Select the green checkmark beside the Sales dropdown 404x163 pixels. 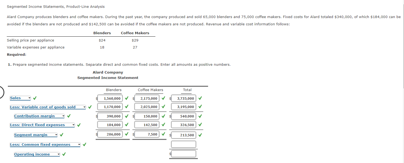tap(35, 98)
